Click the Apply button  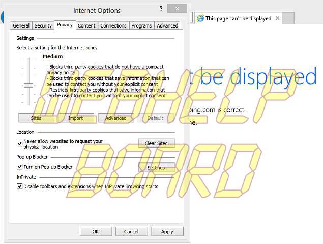tap(167, 231)
